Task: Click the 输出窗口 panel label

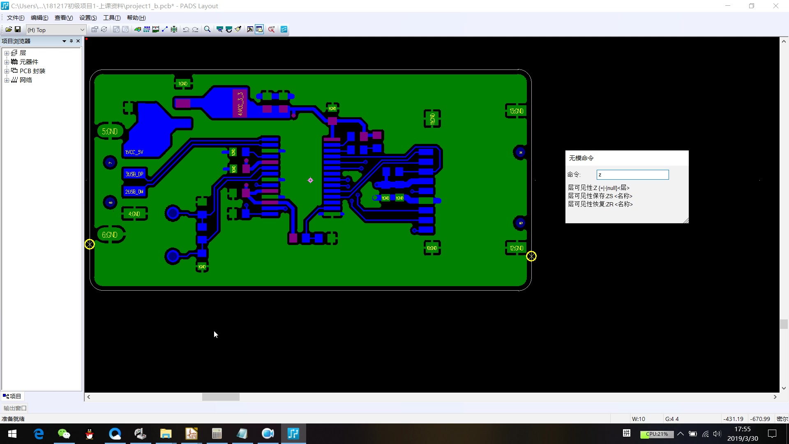Action: click(15, 408)
